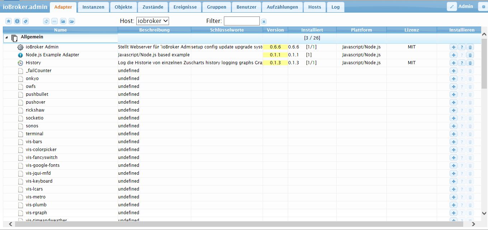
Task: Click the highlighted 0.6.6 version cell
Action: tap(275, 47)
